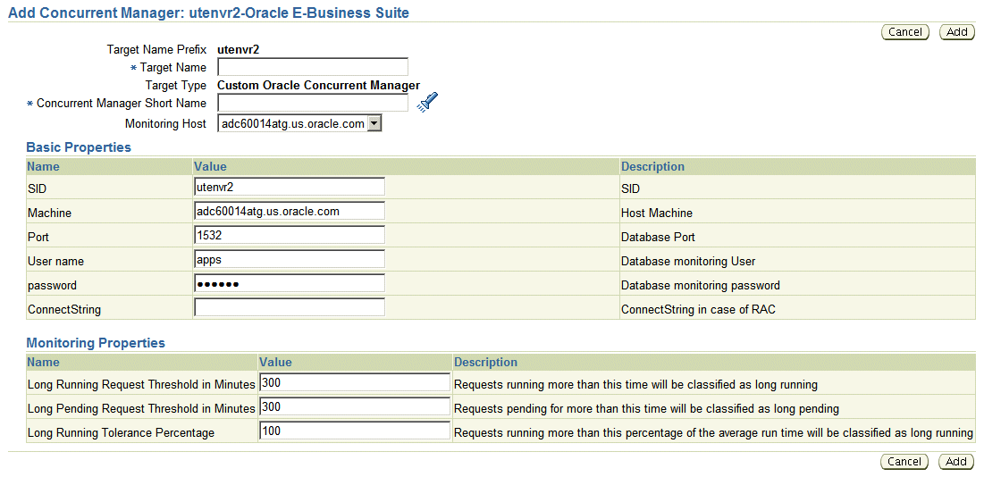Click the Port field containing 1532
This screenshot has height=477, width=984.
click(x=290, y=235)
